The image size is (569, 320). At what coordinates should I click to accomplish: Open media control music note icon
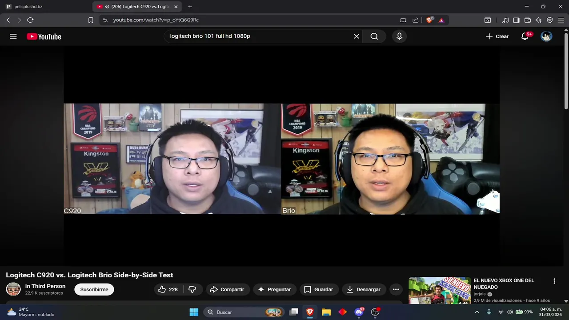tap(505, 20)
